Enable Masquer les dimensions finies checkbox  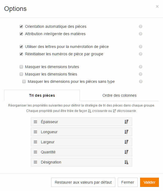click(21, 74)
